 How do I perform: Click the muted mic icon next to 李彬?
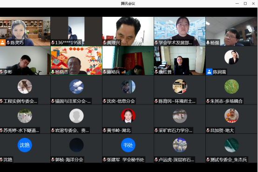[1, 72]
